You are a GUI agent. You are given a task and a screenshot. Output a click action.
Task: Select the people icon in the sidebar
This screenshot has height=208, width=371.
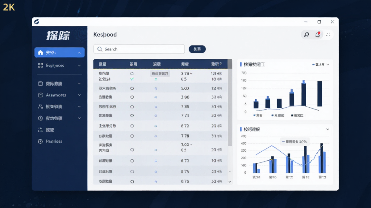tap(41, 107)
